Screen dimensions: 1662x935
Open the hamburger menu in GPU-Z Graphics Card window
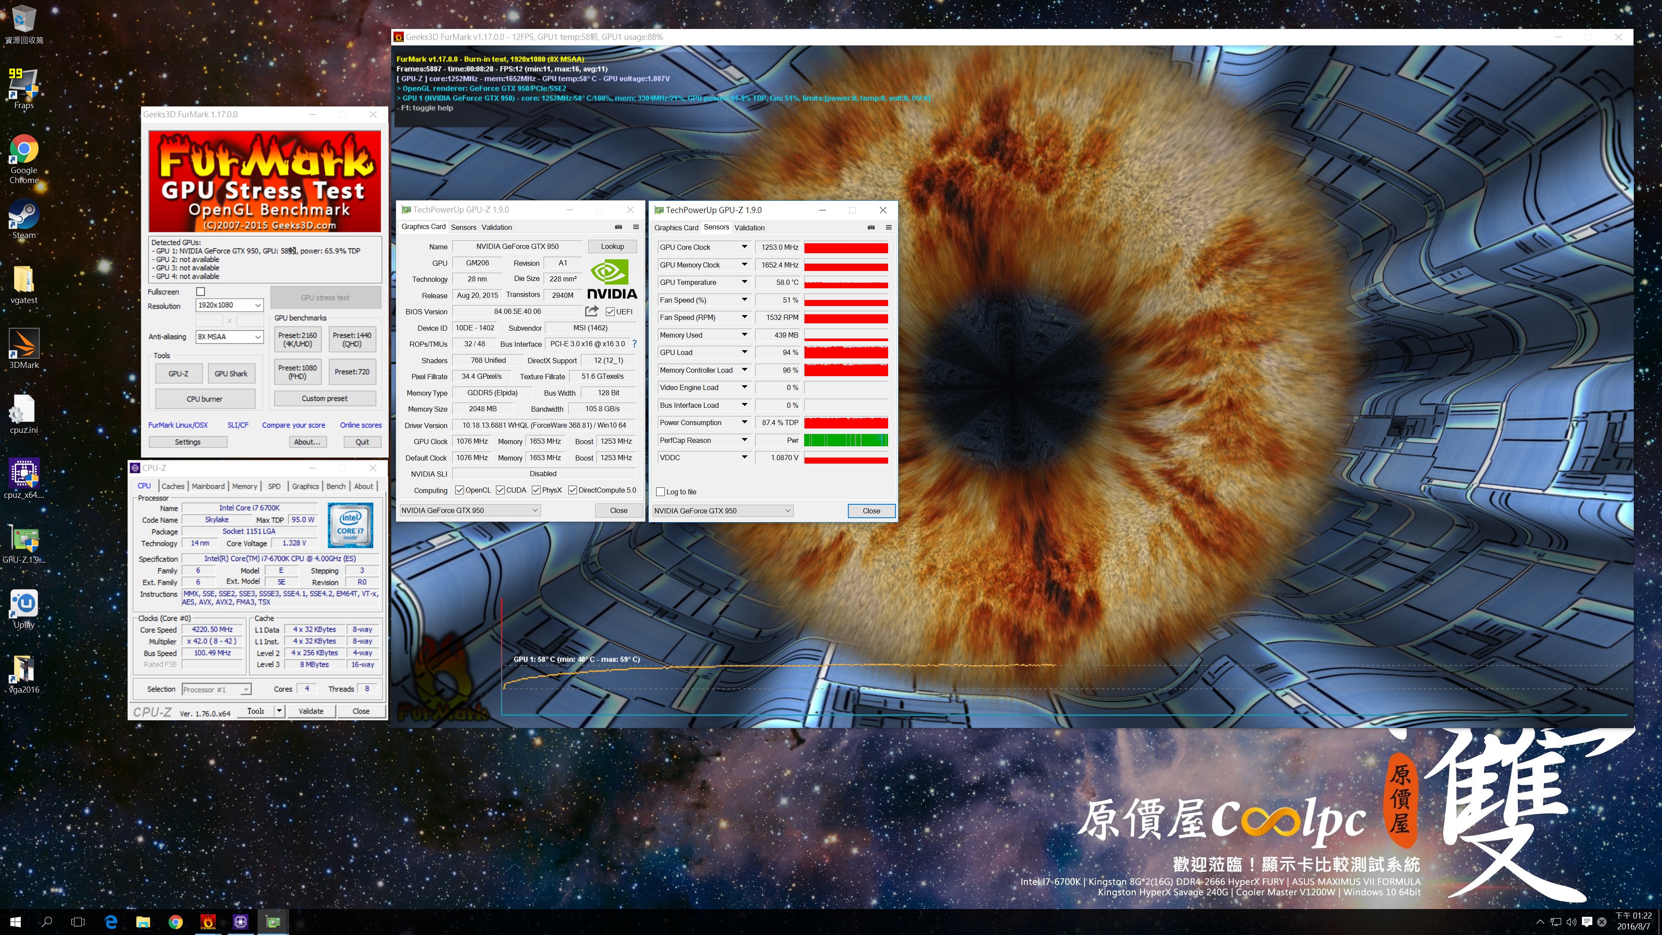pos(635,227)
